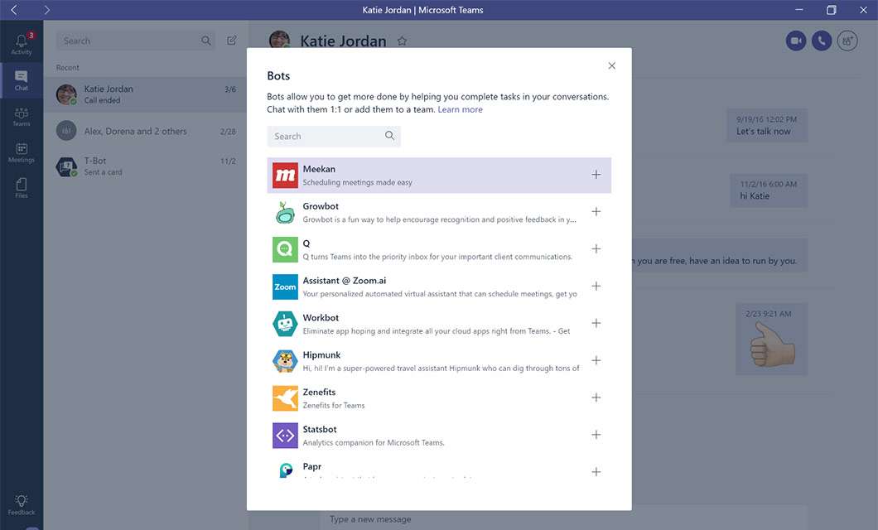Viewport: 878px width, 530px height.
Task: Click the bots search field
Action: [331, 136]
